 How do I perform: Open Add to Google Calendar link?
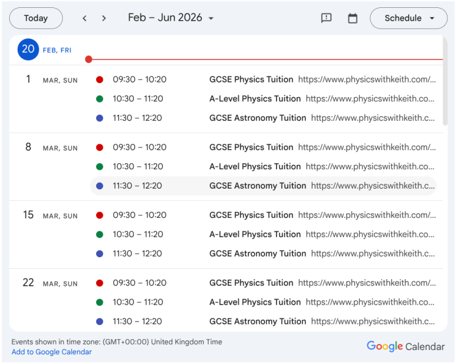pos(52,352)
